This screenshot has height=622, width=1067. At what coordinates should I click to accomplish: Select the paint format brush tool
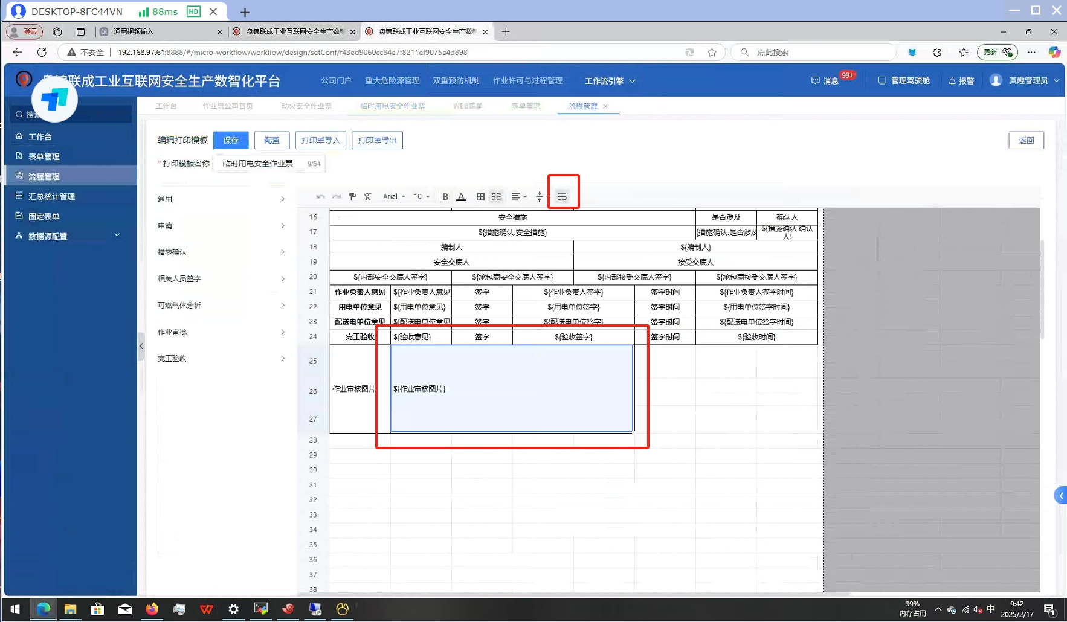pos(352,197)
